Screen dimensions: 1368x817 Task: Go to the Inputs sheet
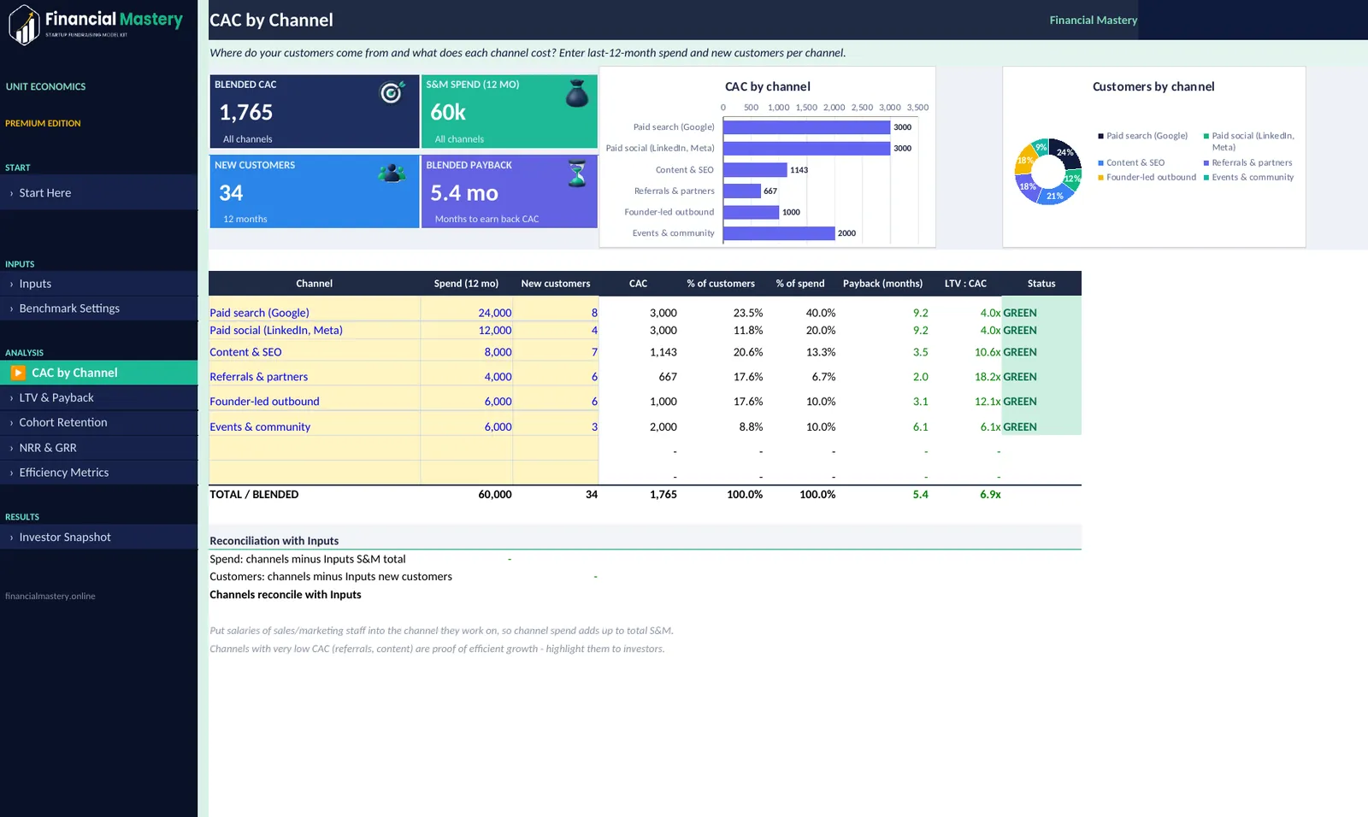(99, 284)
